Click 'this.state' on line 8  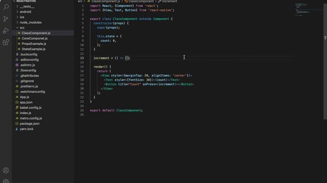pyautogui.click(x=106, y=36)
